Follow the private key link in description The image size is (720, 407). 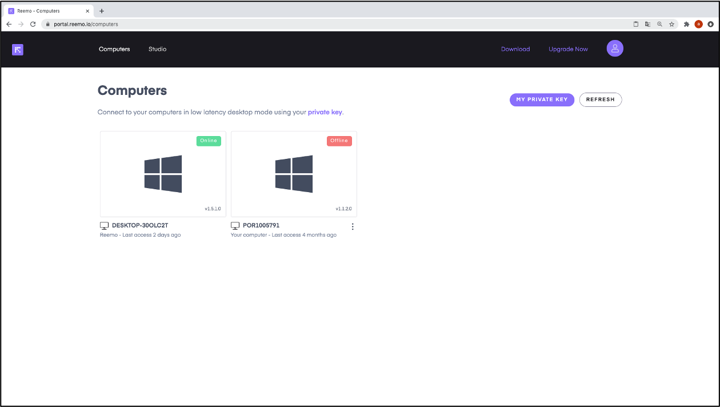(325, 112)
